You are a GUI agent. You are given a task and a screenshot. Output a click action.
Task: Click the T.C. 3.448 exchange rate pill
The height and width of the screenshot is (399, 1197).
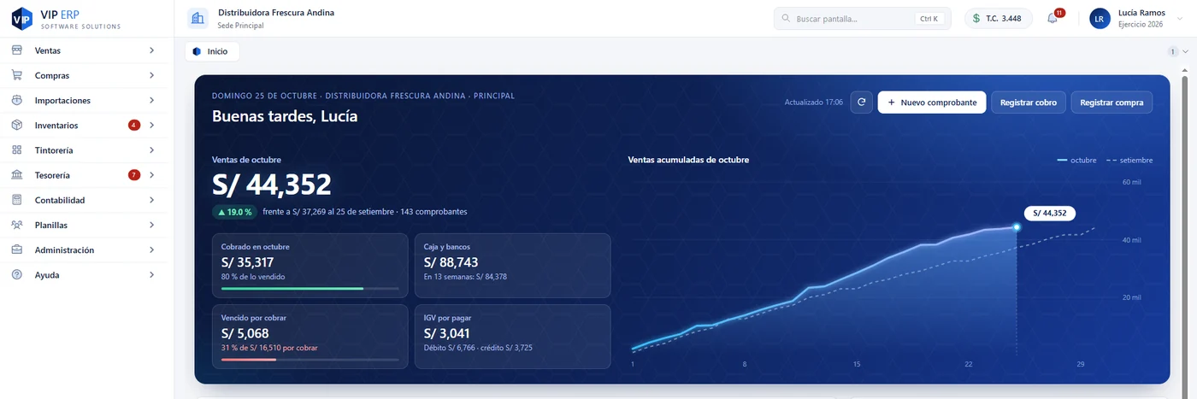[x=999, y=19]
